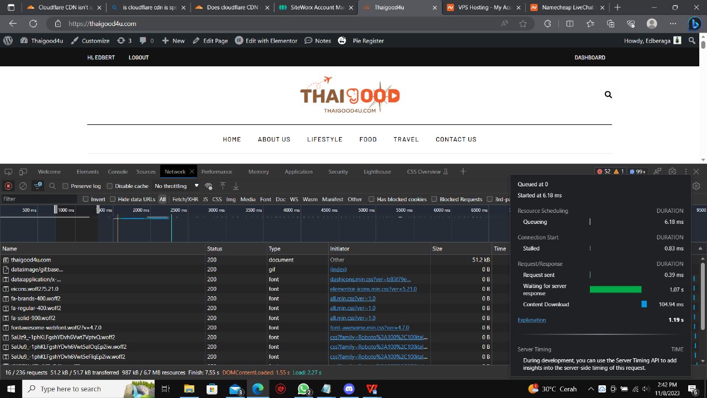
Task: Export HAR file with download arrow
Action: coord(236,186)
